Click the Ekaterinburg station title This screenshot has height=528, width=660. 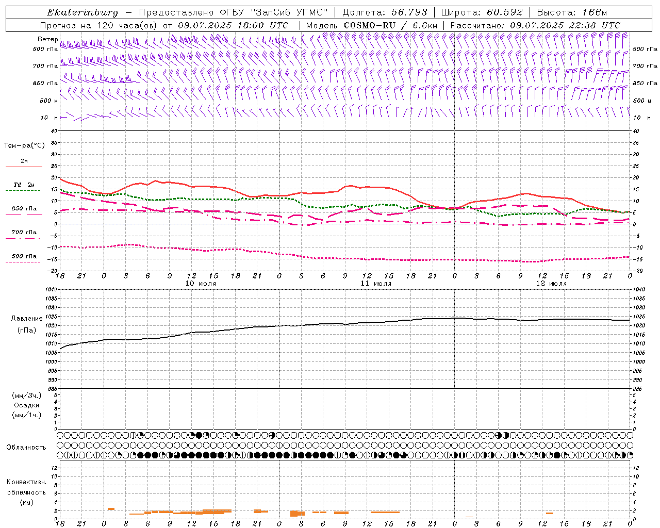point(82,12)
